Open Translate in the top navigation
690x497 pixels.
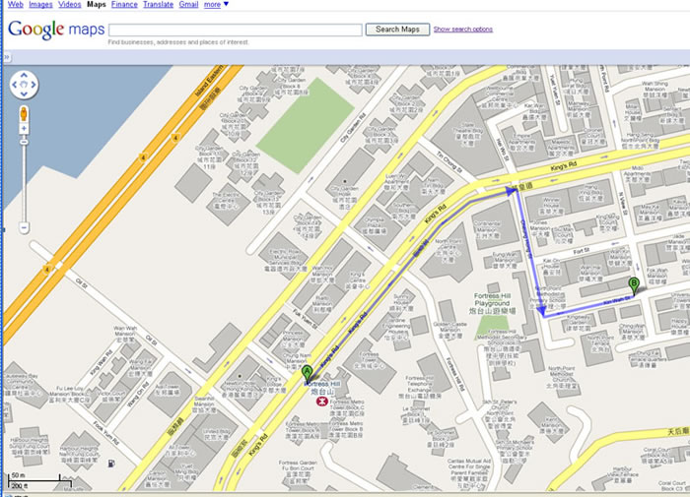pyautogui.click(x=158, y=5)
